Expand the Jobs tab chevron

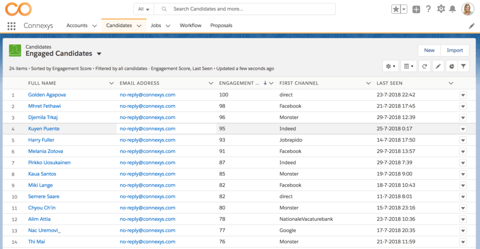click(168, 26)
